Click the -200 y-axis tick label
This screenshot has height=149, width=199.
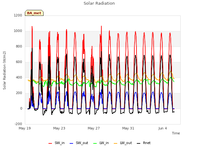[x=18, y=124]
